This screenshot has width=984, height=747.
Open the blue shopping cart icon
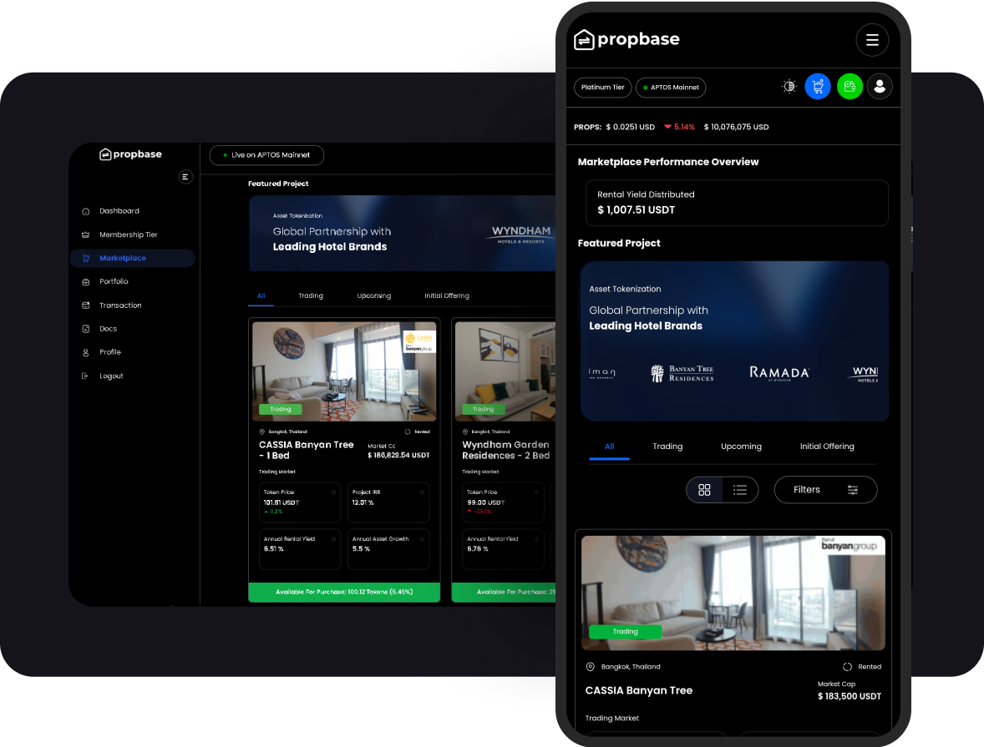pyautogui.click(x=818, y=87)
